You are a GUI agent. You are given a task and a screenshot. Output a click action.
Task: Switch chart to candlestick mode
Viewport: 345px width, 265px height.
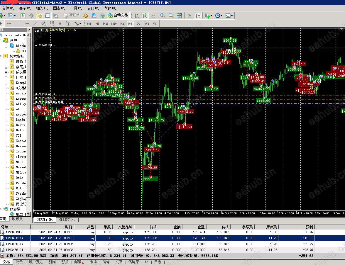pos(145,16)
